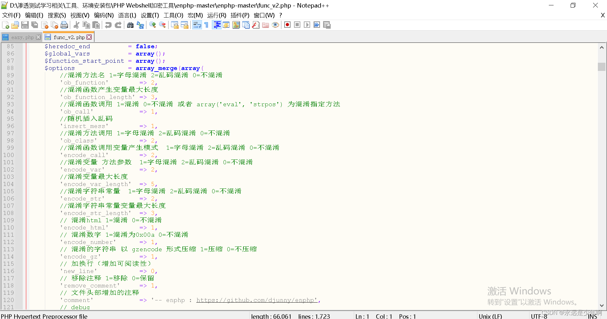
Task: Toggle synchronize horizontal scrolling icon
Action: [x=184, y=25]
